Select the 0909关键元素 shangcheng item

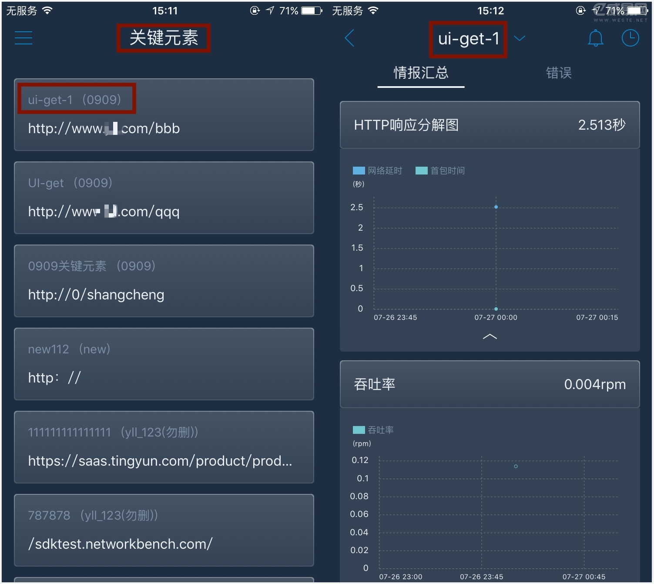coord(164,281)
